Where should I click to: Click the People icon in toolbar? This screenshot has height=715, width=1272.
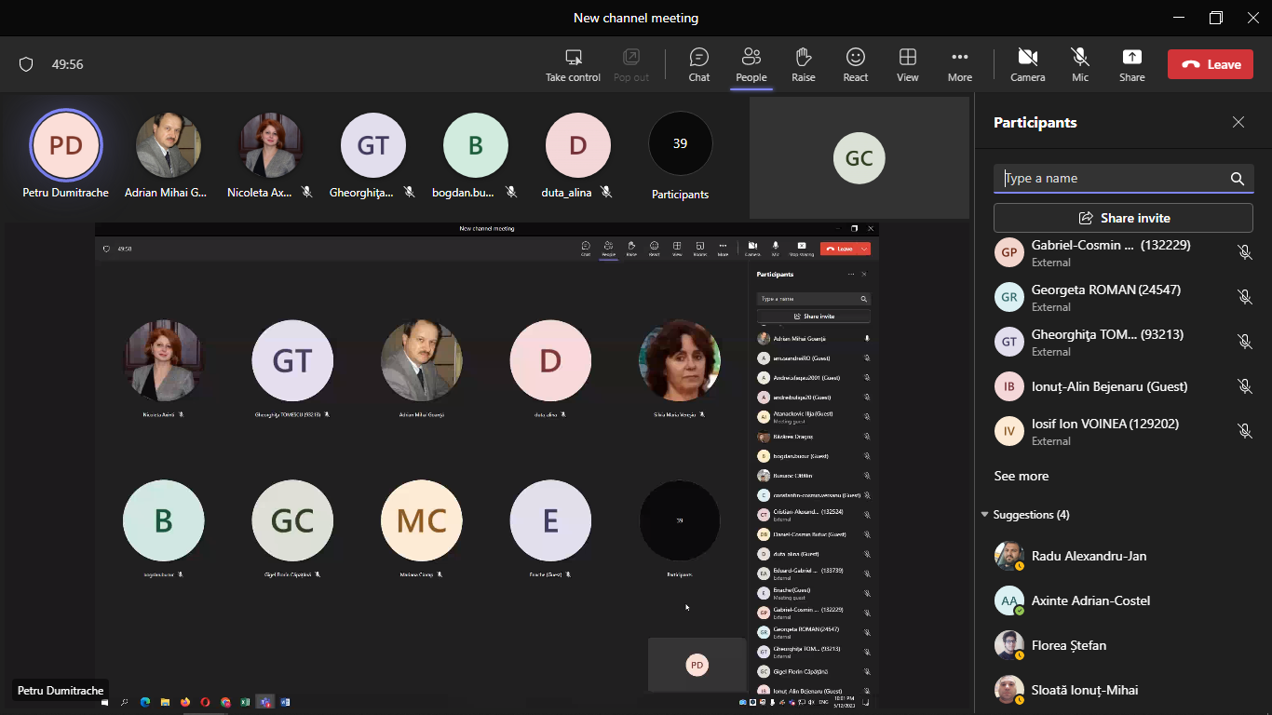pos(751,64)
